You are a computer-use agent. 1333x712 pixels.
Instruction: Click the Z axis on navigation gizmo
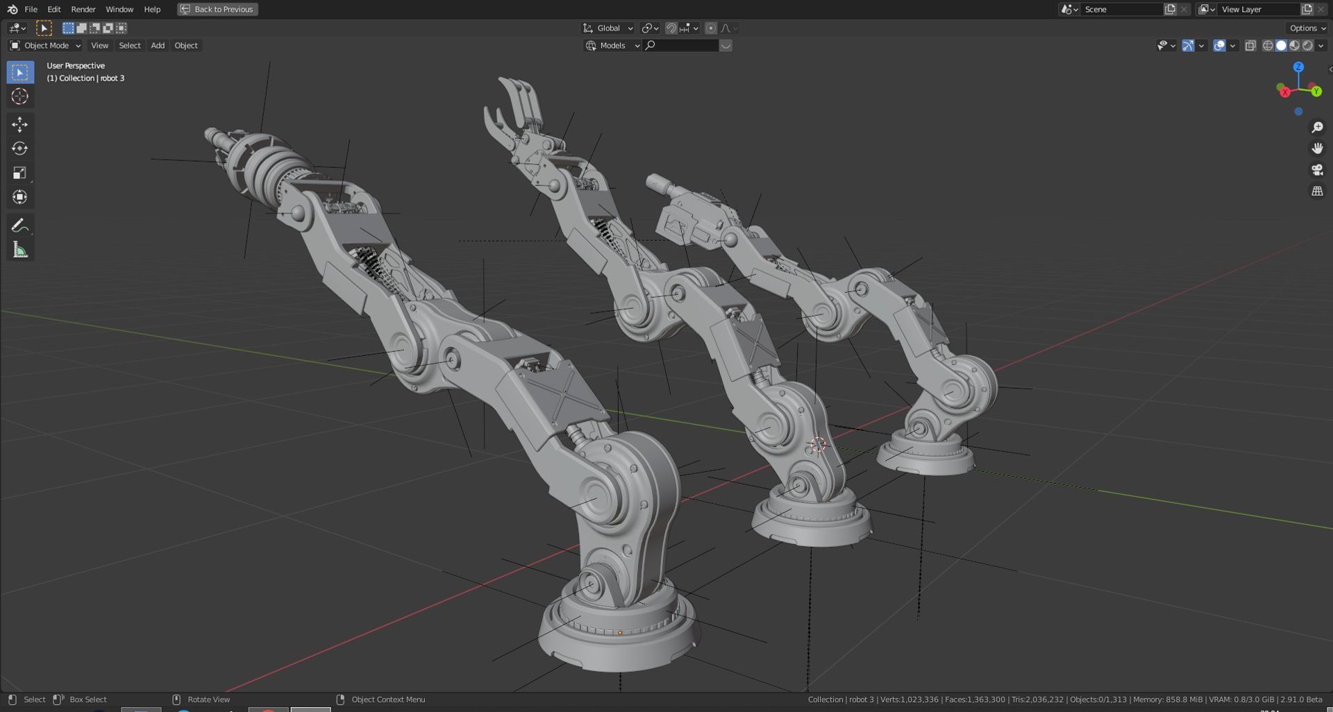coord(1298,67)
